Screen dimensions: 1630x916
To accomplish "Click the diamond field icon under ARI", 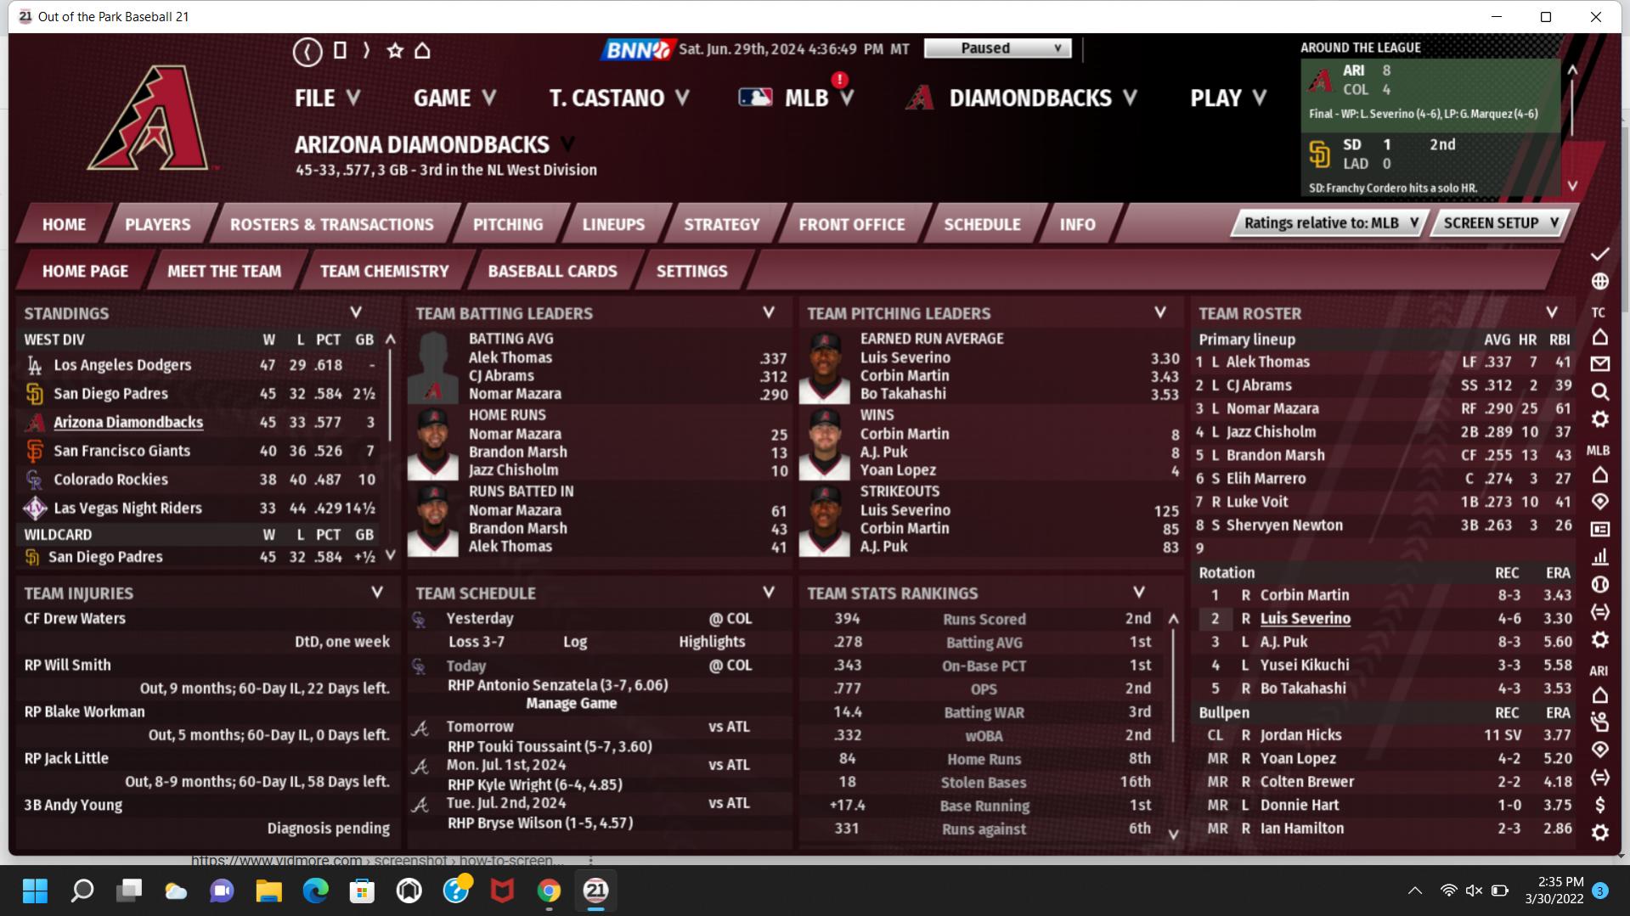I will [1600, 750].
